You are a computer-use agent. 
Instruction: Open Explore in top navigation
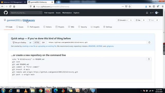pyautogui.click(x=76, y=13)
